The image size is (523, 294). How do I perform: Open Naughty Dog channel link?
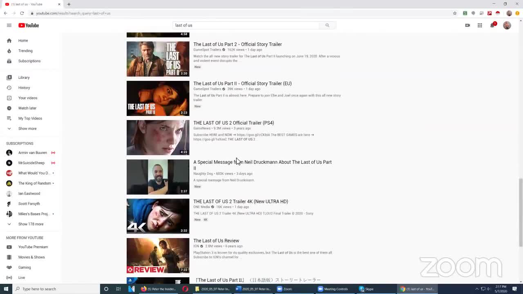point(203,174)
